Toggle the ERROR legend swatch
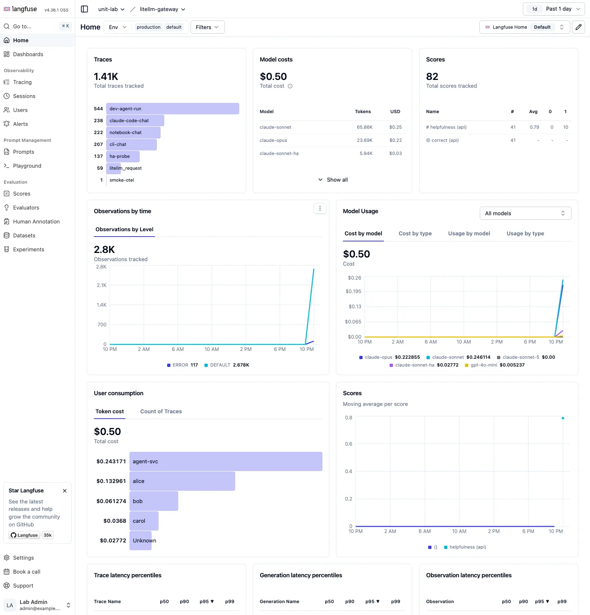590x615 pixels. [x=169, y=365]
